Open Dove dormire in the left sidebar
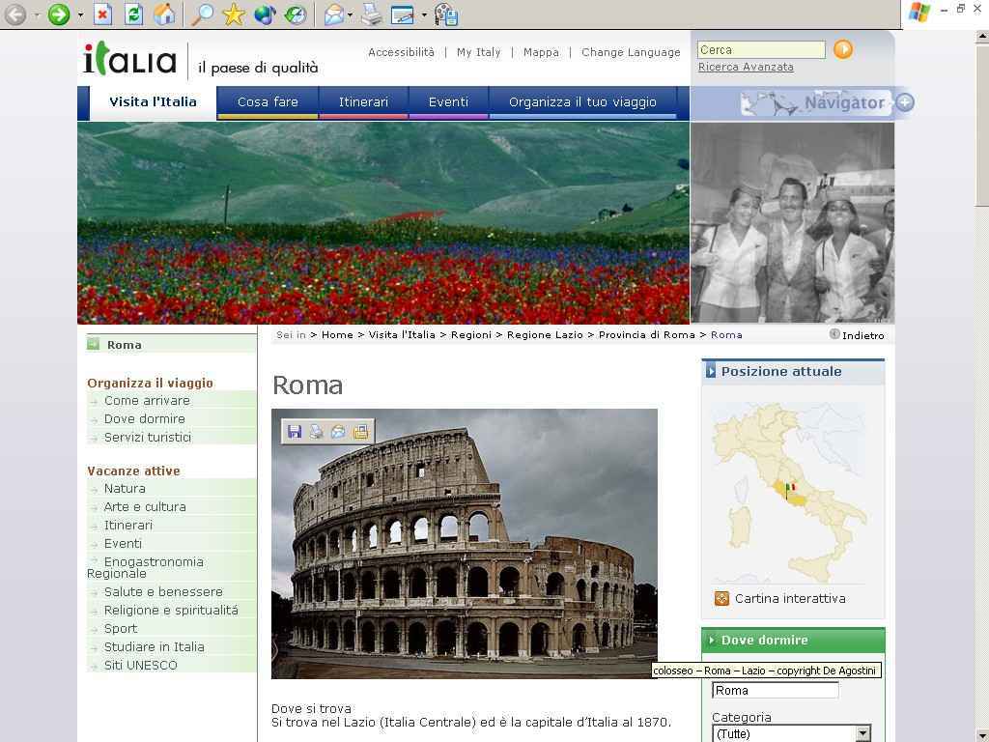 [x=145, y=419]
